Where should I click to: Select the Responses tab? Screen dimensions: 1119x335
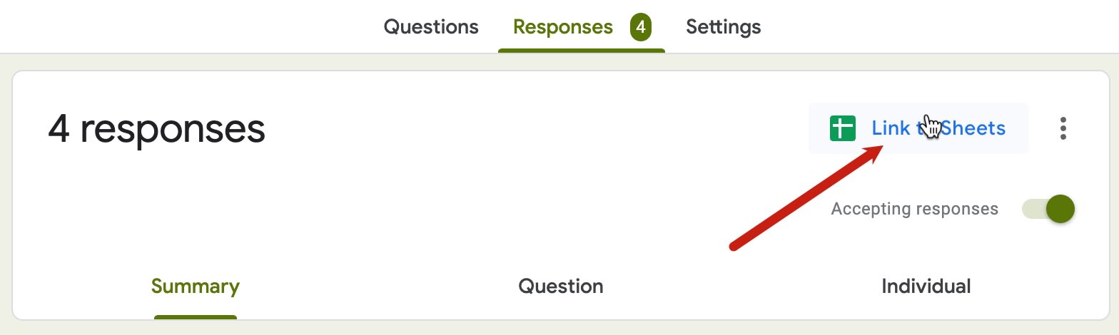[563, 27]
